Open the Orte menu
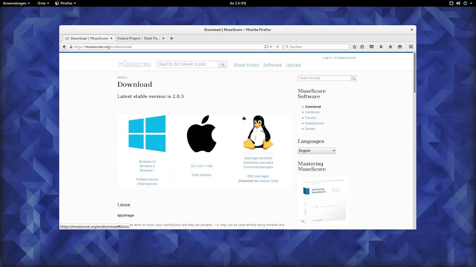 pos(43,3)
